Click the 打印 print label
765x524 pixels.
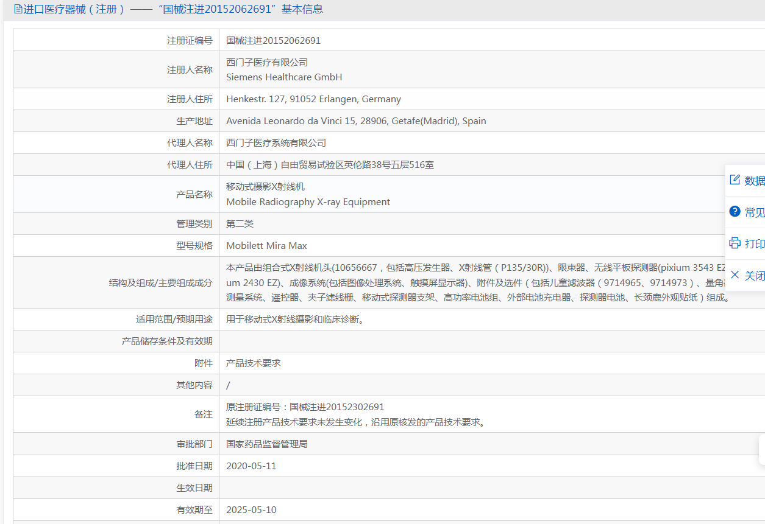click(755, 243)
